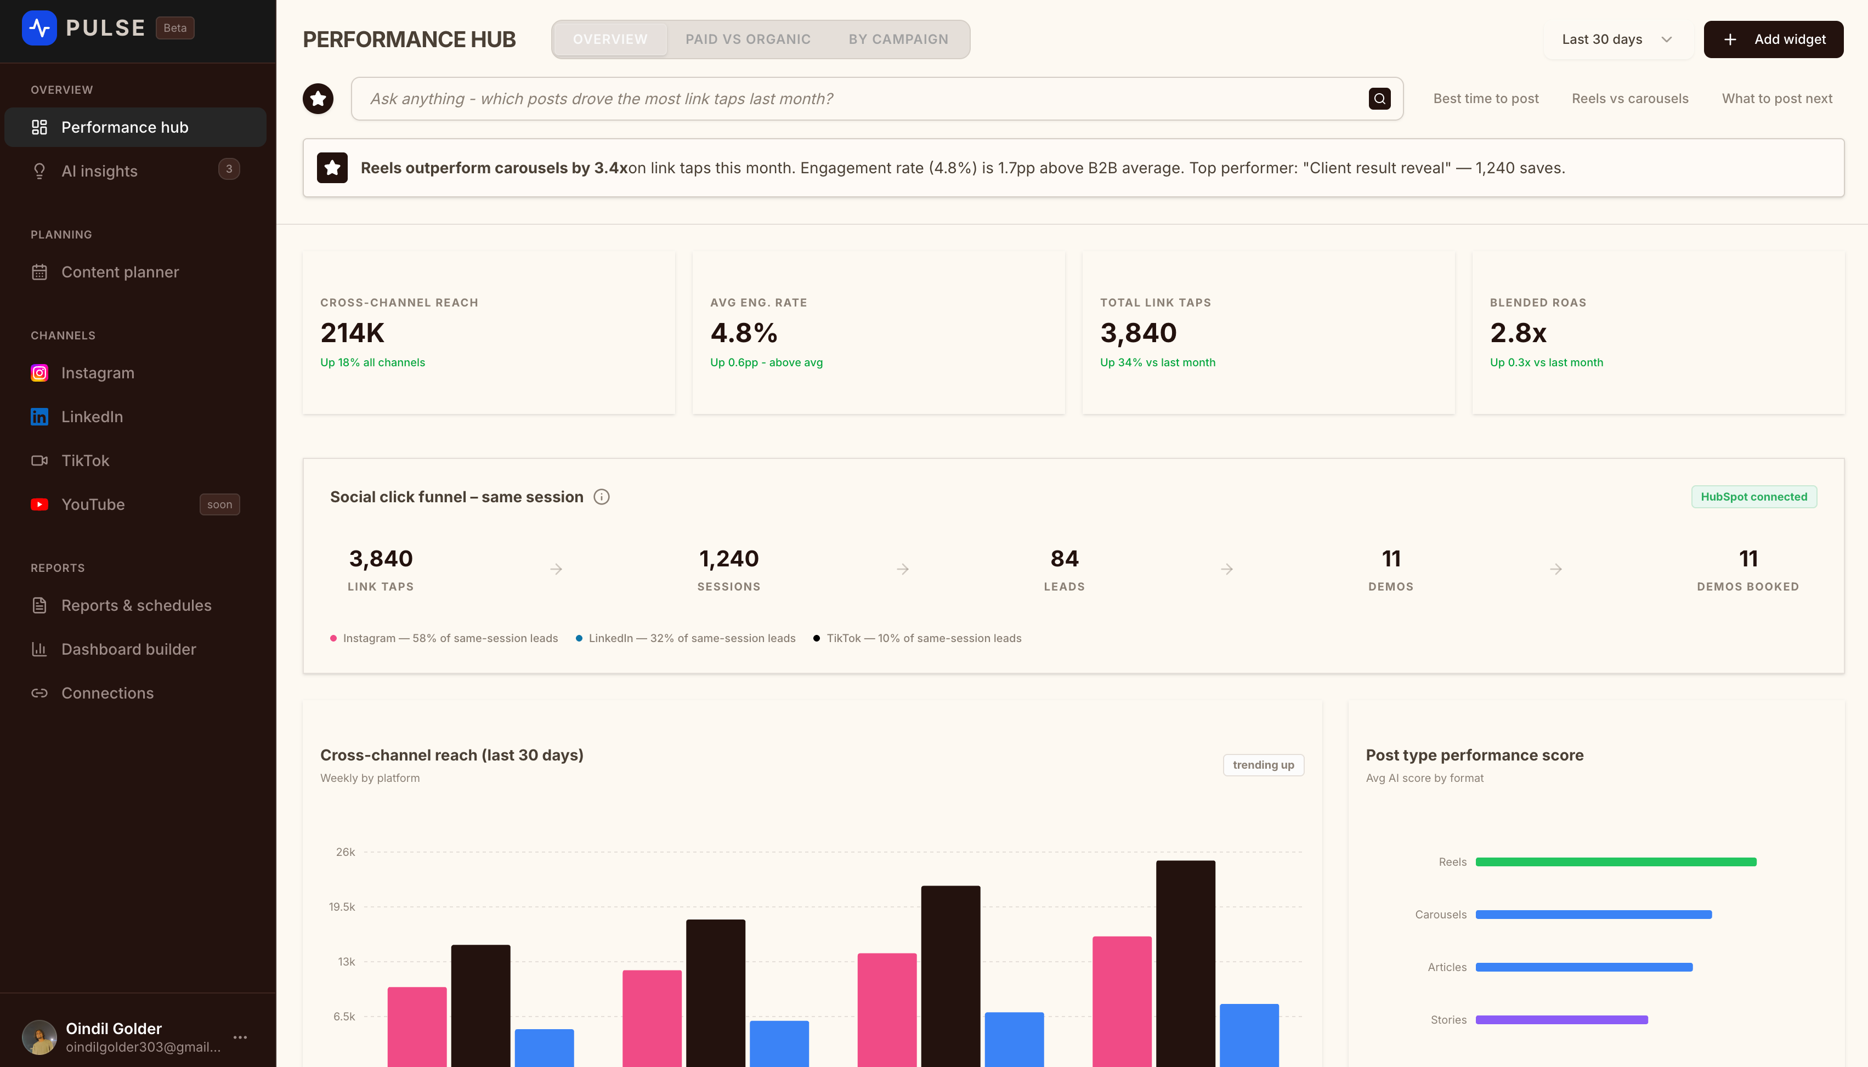Click the blue LinkedIn legend dot
This screenshot has width=1868, height=1067.
tap(579, 638)
